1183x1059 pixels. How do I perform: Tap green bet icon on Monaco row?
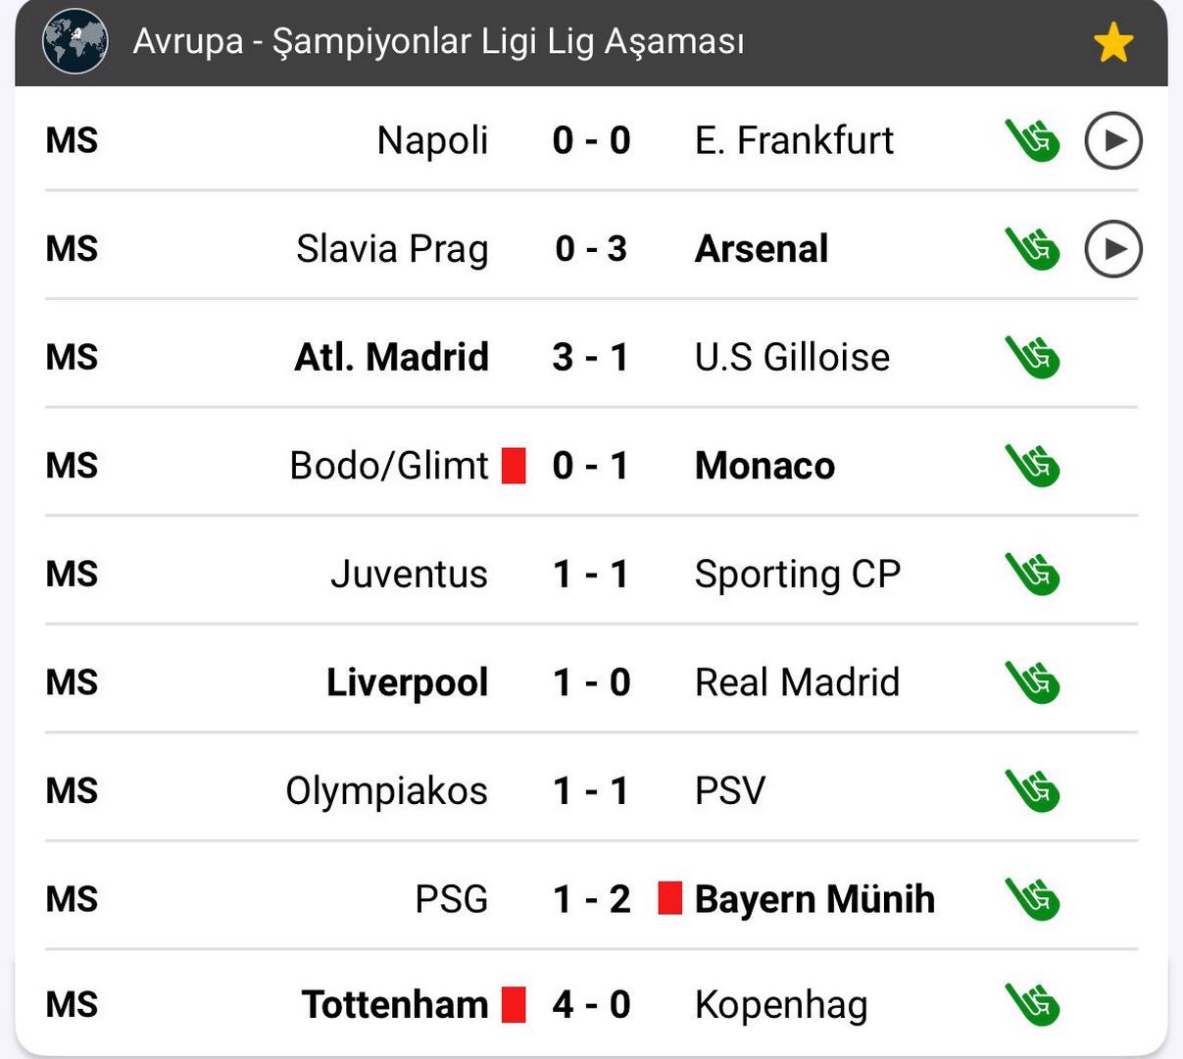[1032, 466]
